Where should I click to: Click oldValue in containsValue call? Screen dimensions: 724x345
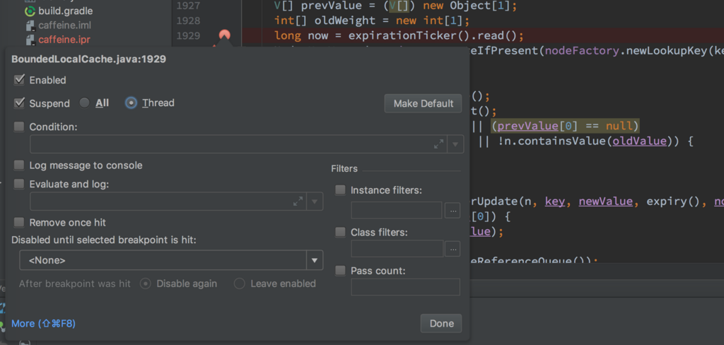click(x=639, y=141)
